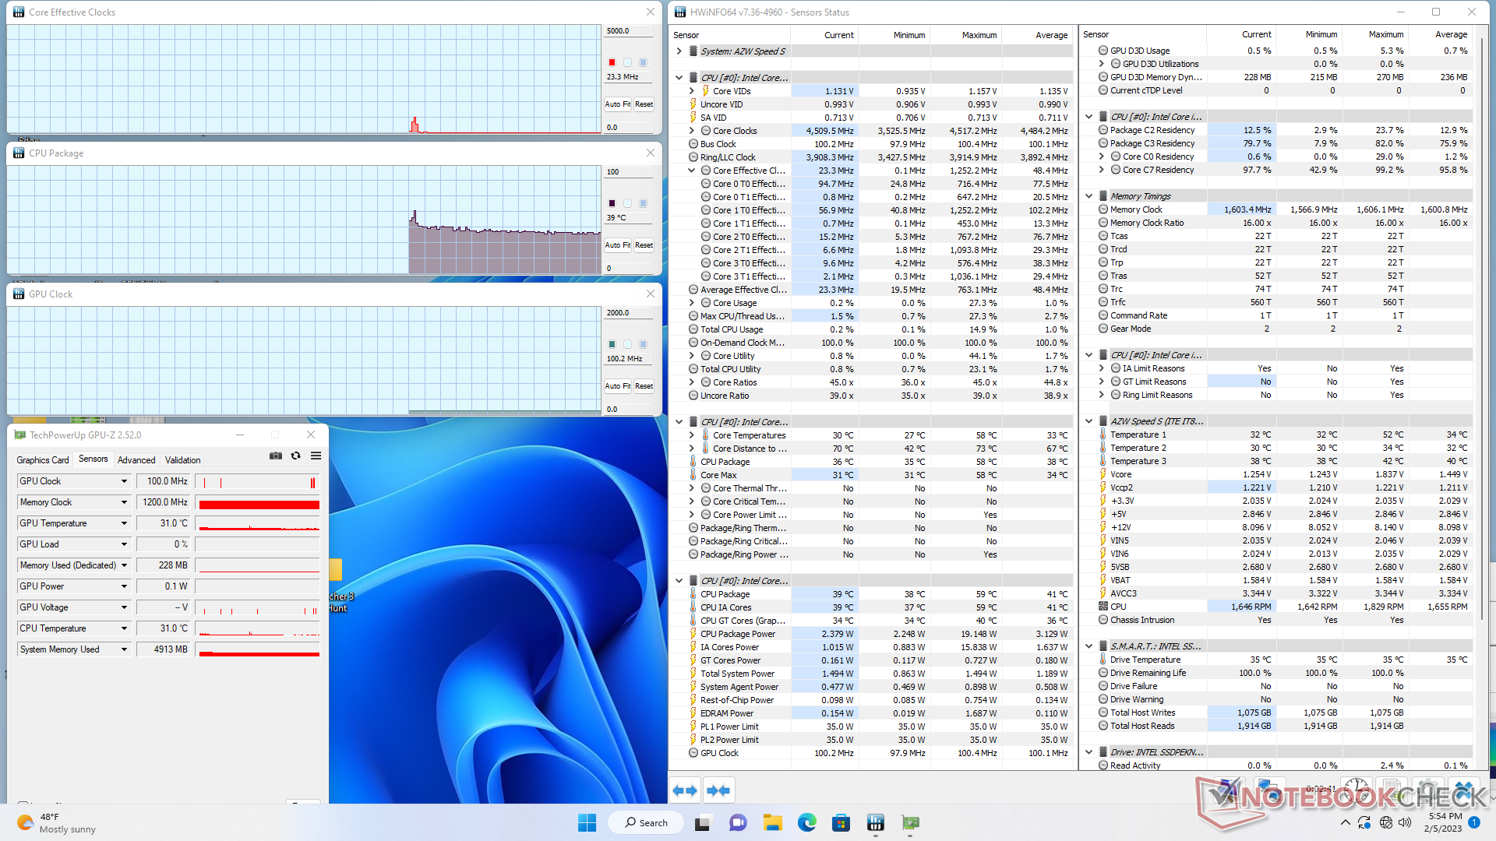The height and width of the screenshot is (841, 1496).
Task: Switch to HWiNFO via its taskbar icon
Action: (876, 822)
